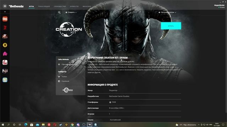Click the 'Редактор' genre value

point(113,90)
